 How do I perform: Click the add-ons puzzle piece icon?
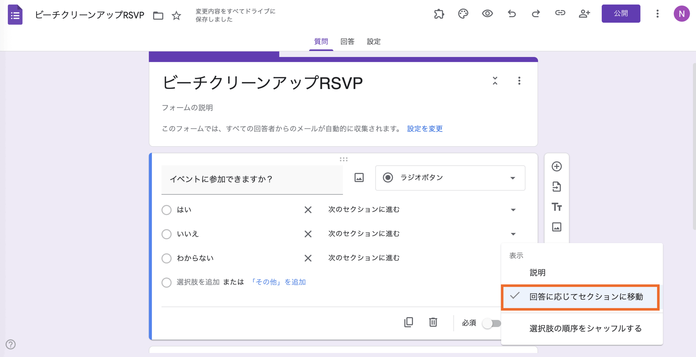pyautogui.click(x=439, y=14)
